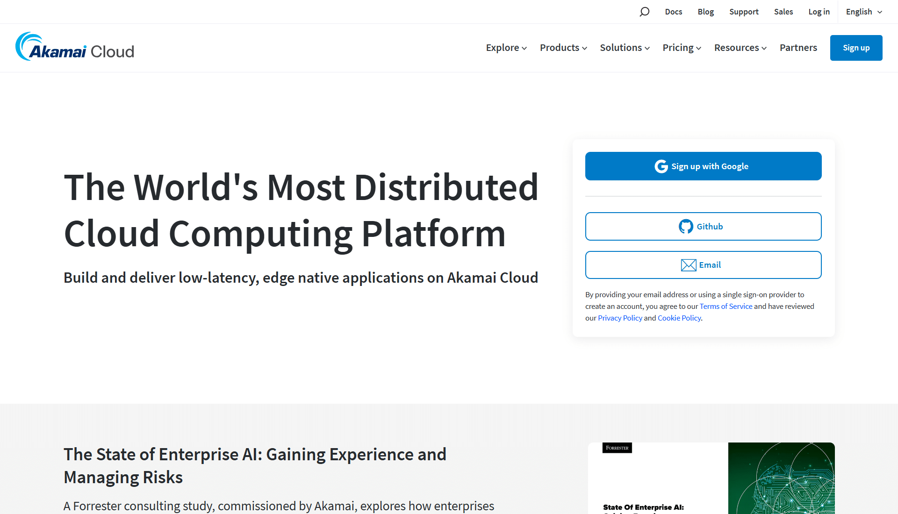The width and height of the screenshot is (898, 514).
Task: Open the Cookie Policy link
Action: coord(679,318)
